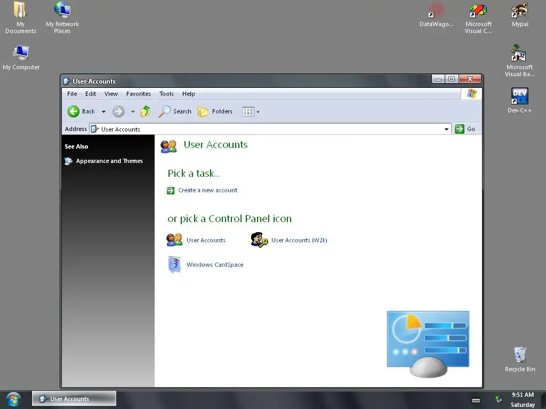The image size is (546, 409).
Task: Click the green Go arrow icon
Action: [x=460, y=129]
